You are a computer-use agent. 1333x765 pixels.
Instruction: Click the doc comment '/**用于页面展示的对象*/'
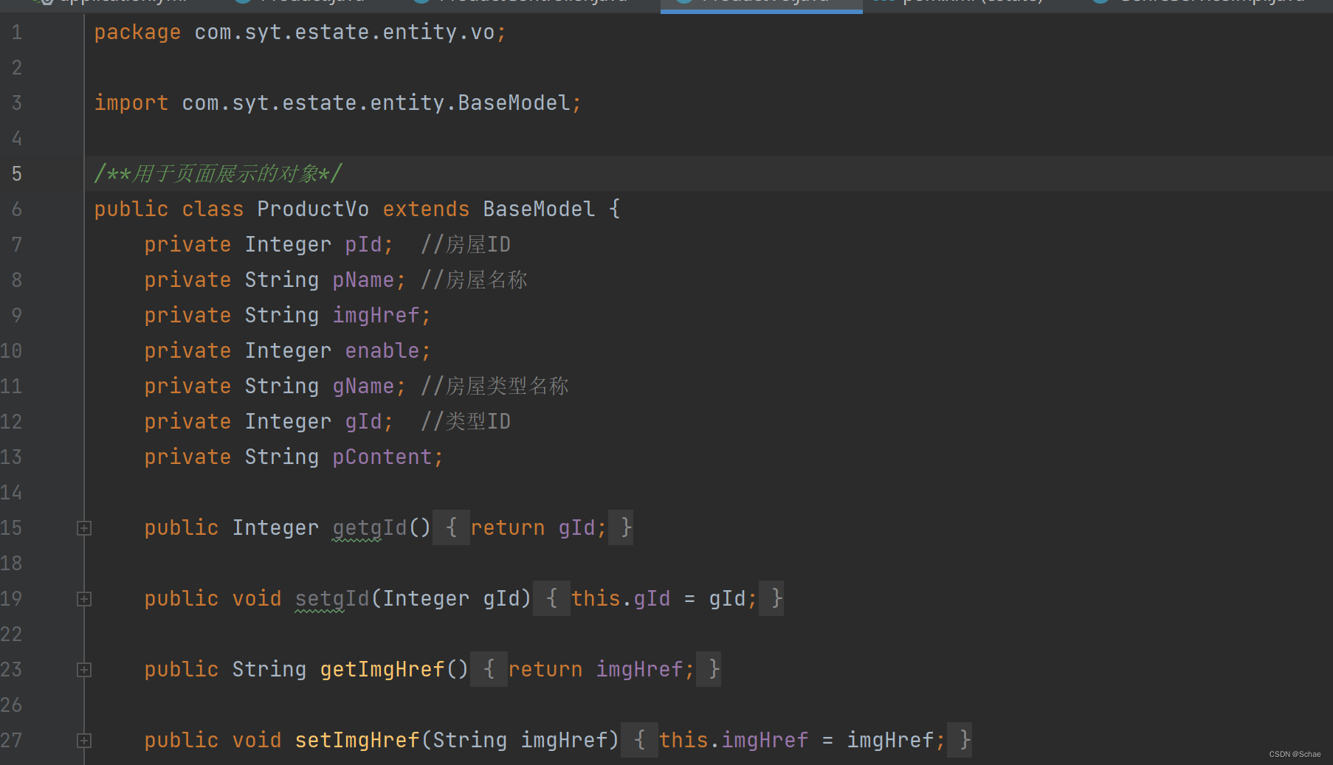(218, 174)
